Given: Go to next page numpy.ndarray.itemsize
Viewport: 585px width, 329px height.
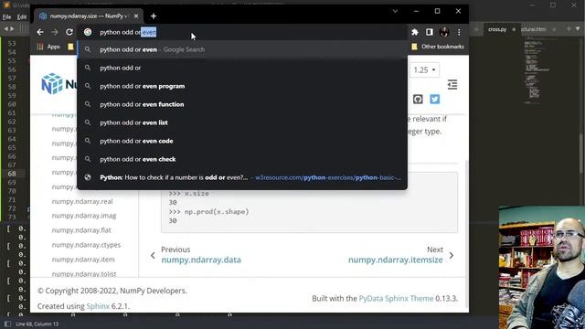Looking at the screenshot, I should click(396, 260).
